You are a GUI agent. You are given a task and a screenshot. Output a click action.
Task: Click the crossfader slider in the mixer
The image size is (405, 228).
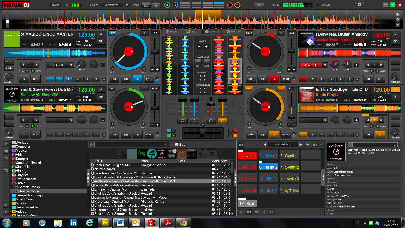(202, 133)
